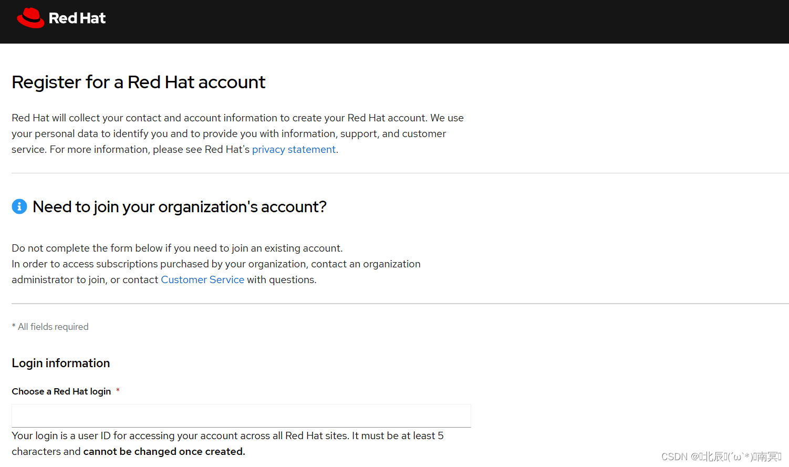Click 'Do not complete the form below' sentence
The image size is (789, 467).
coord(177,248)
